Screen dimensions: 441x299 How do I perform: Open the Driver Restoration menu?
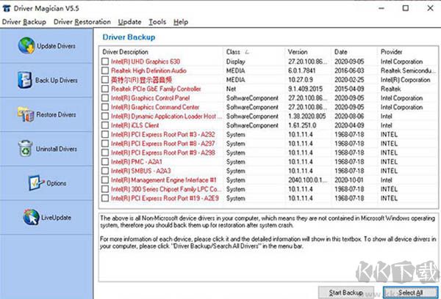pos(82,22)
